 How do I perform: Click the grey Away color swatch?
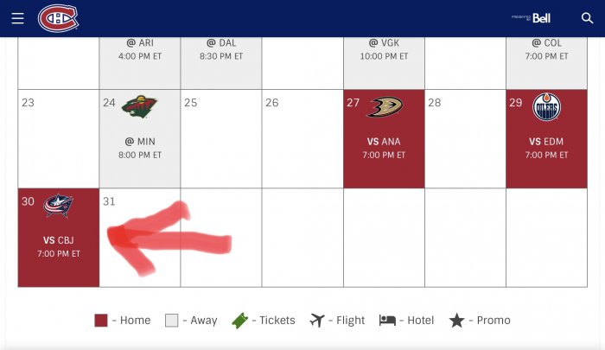click(172, 321)
